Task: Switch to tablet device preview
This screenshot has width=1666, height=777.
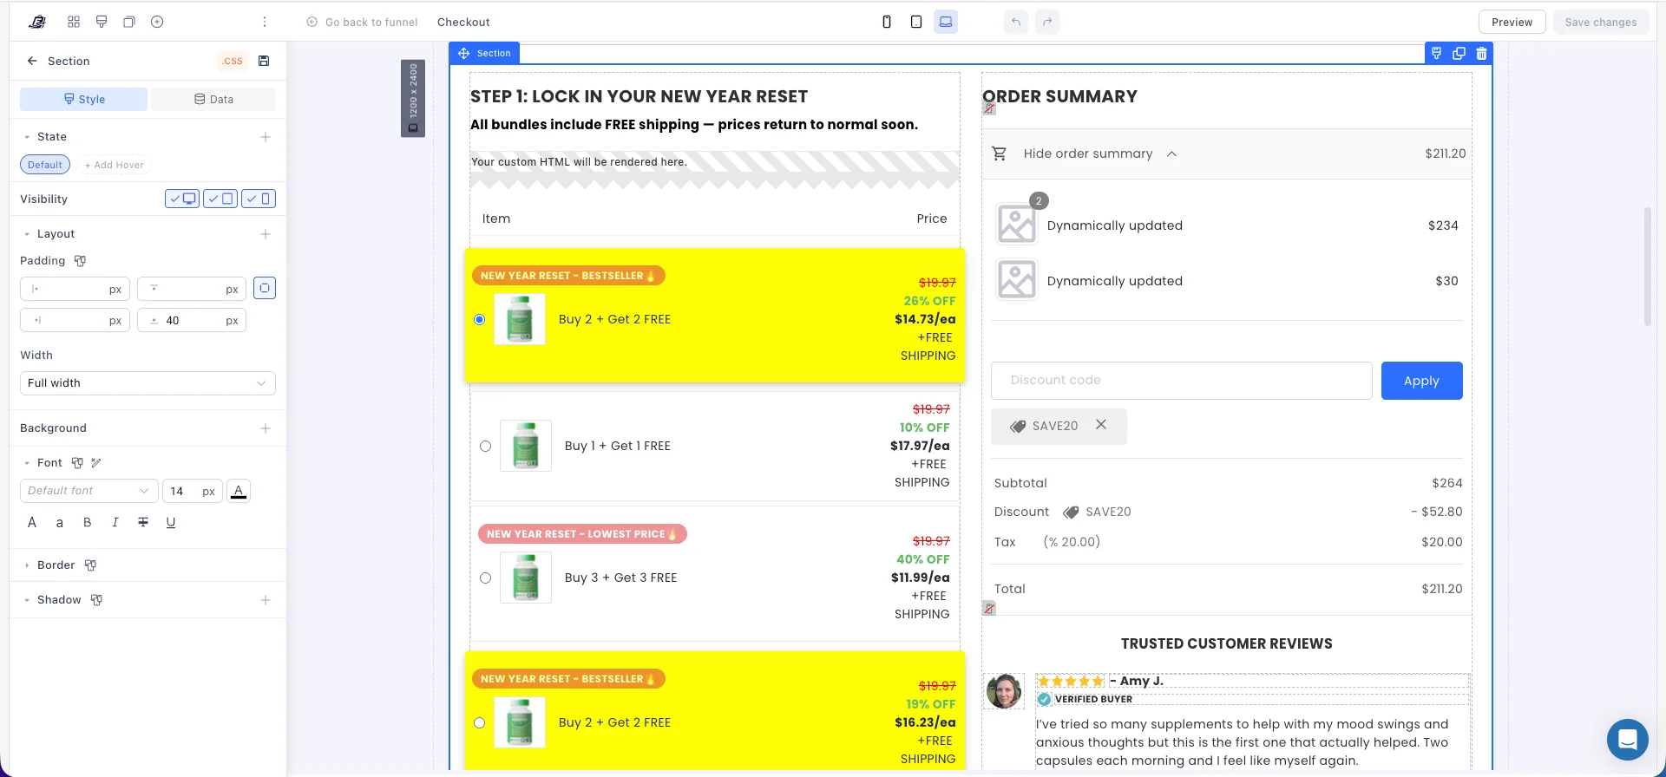Action: pyautogui.click(x=916, y=22)
